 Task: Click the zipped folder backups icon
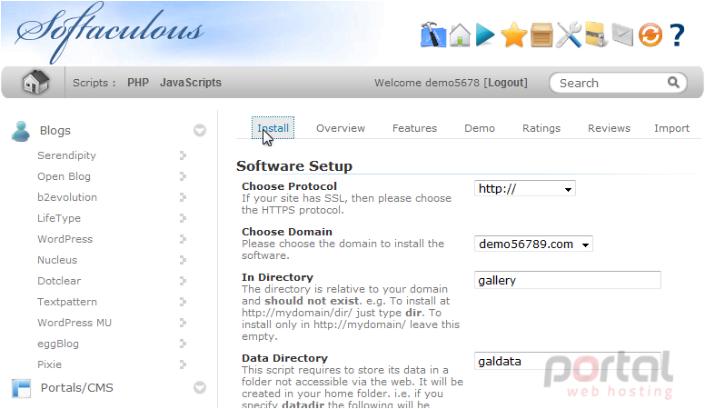596,35
